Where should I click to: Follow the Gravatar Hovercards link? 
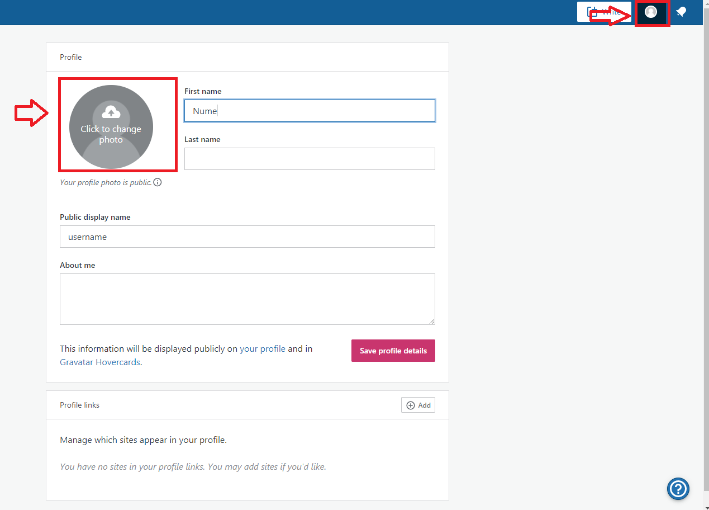point(100,362)
